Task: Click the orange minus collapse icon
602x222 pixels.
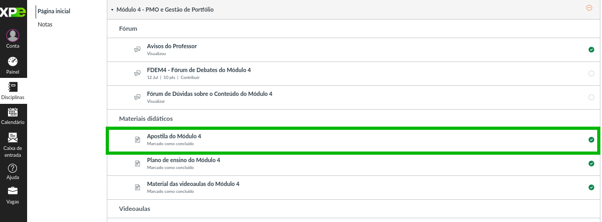Action: [589, 7]
